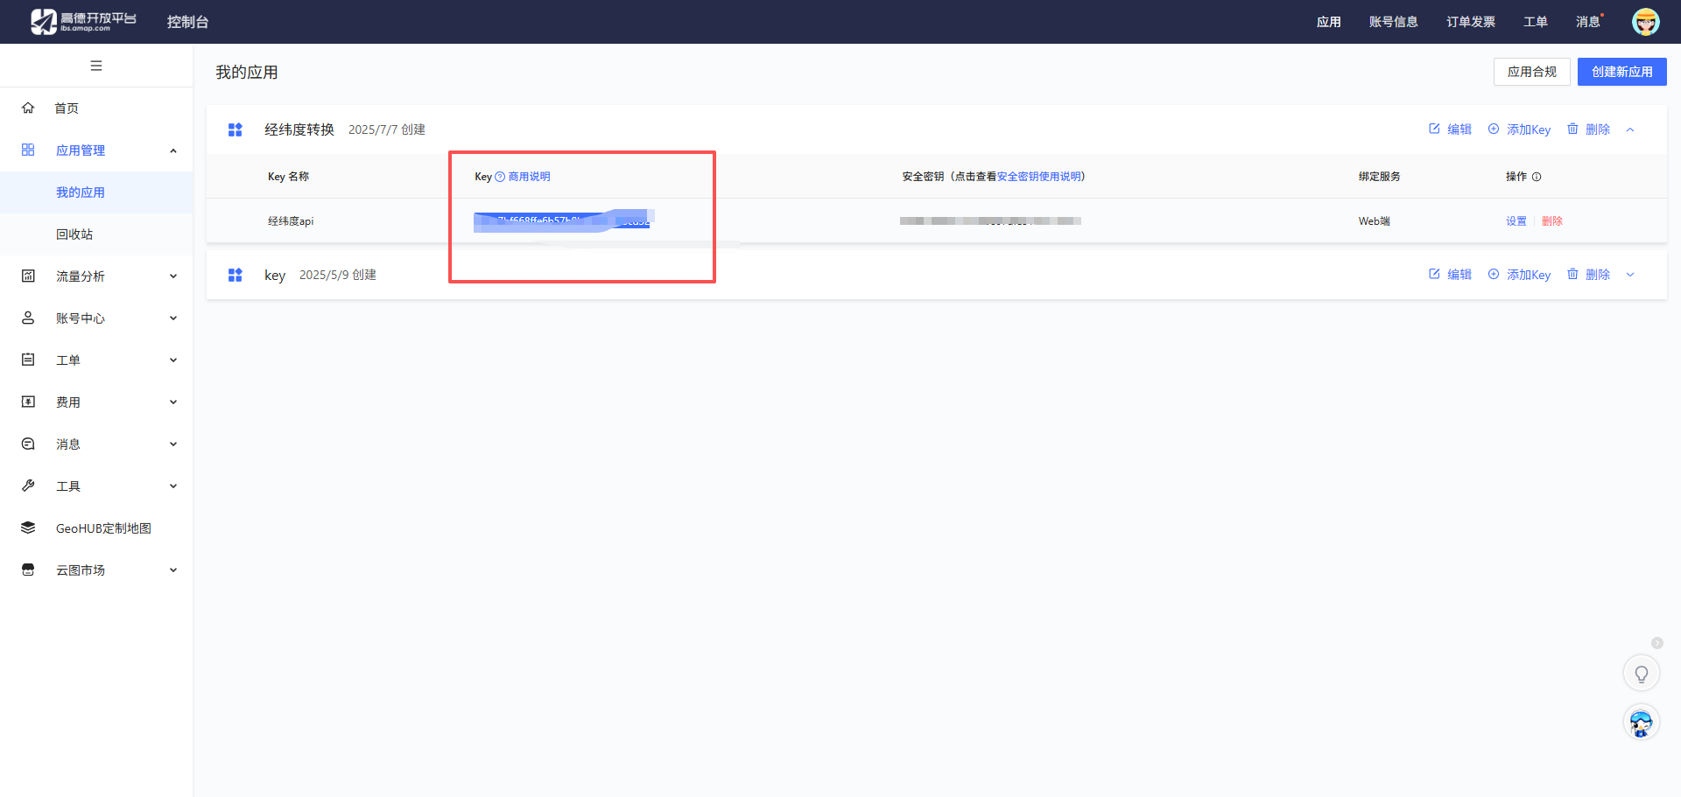Open the 商用说明 link
Viewport: 1681px width, 797px height.
tap(530, 177)
